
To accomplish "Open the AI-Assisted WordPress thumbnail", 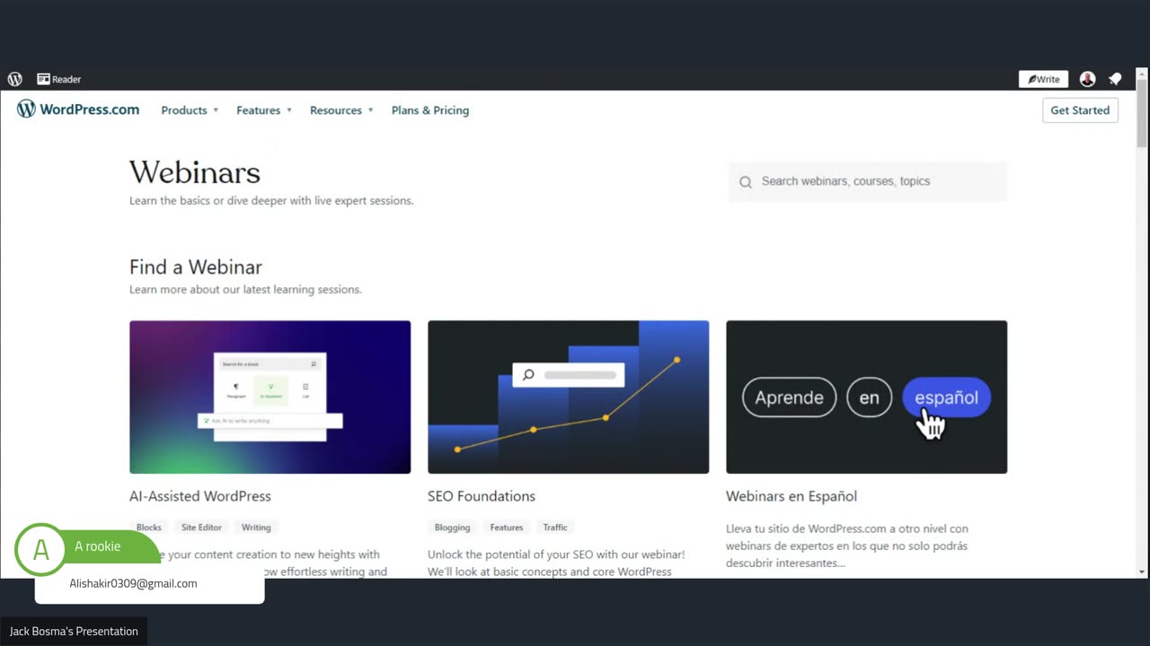I will (x=270, y=397).
